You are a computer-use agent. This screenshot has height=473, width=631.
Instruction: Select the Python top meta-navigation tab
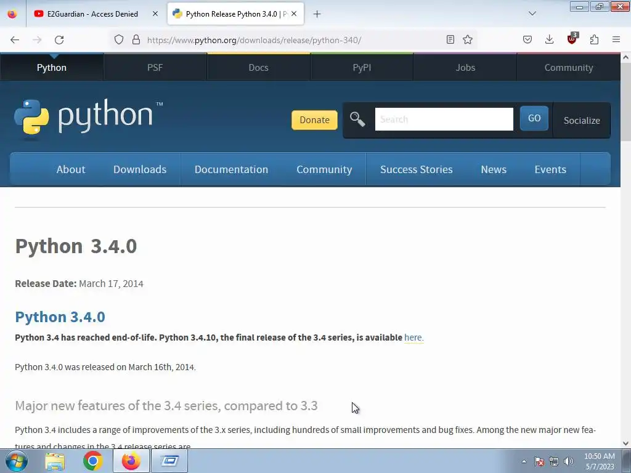pyautogui.click(x=52, y=67)
